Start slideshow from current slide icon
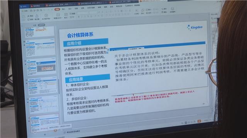 tap(46, 15)
